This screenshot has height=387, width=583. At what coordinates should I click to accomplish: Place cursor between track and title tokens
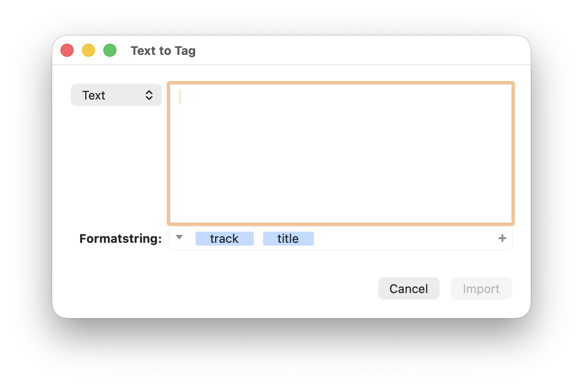(x=258, y=239)
